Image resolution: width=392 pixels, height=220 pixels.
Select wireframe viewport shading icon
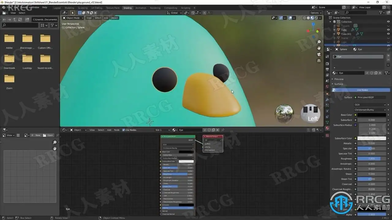coord(304,18)
